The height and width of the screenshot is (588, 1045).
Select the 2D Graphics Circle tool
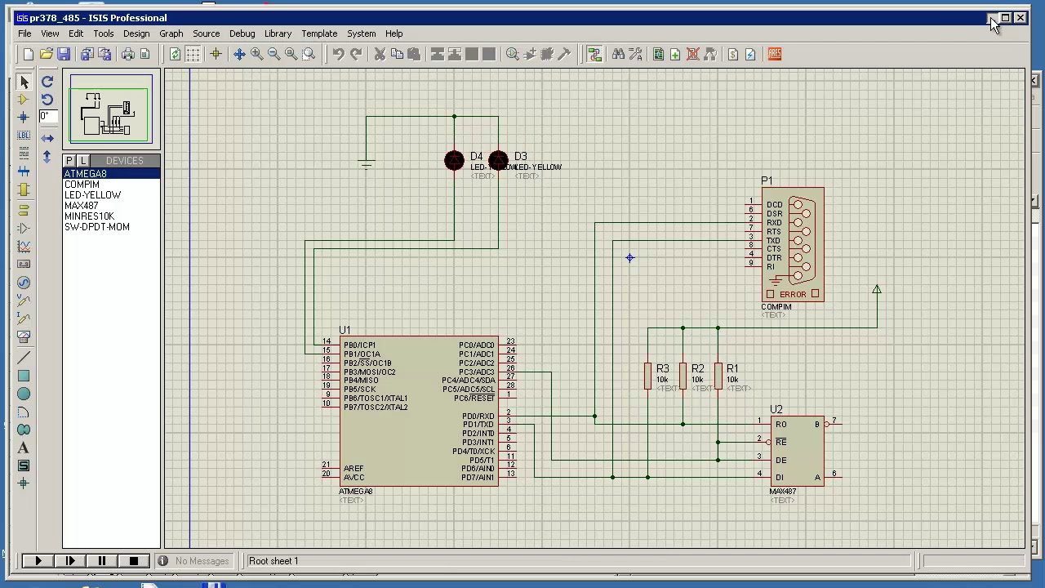(x=24, y=394)
